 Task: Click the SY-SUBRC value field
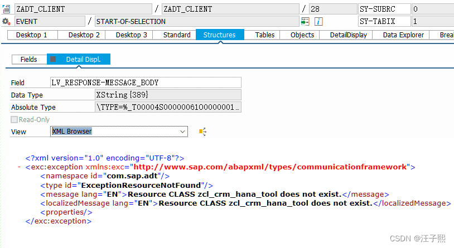pyautogui.click(x=432, y=9)
